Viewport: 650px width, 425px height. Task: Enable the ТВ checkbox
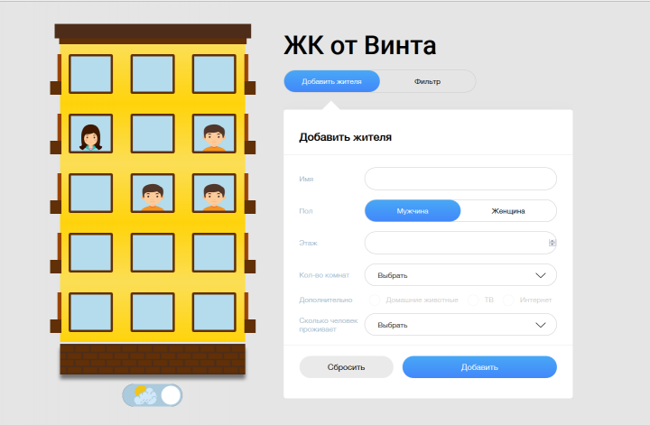click(473, 300)
